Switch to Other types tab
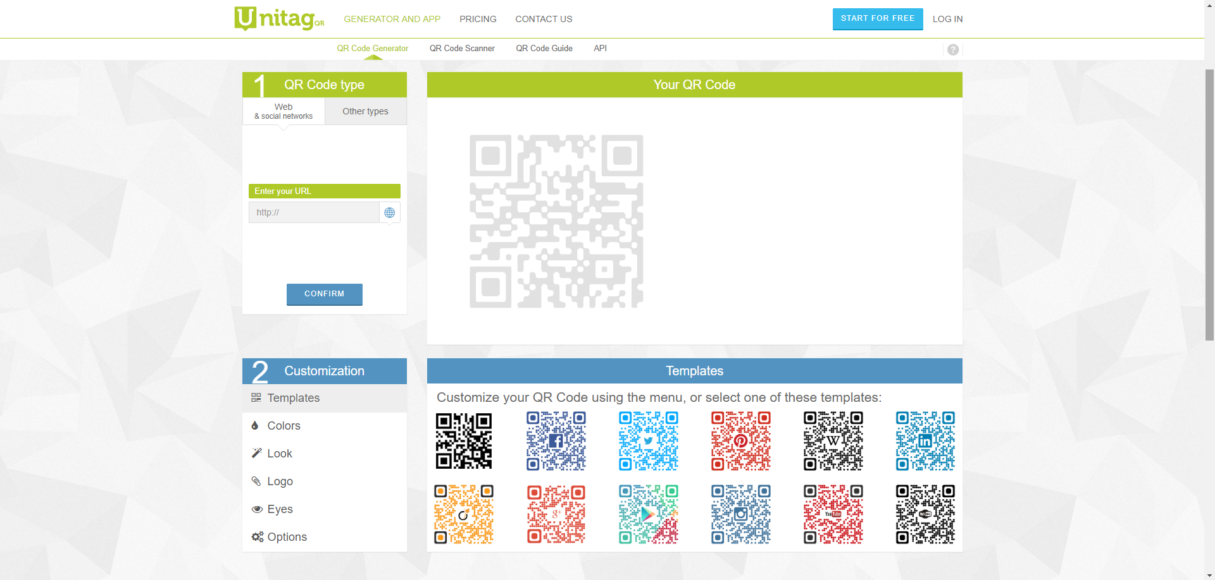The height and width of the screenshot is (580, 1215). 366,111
